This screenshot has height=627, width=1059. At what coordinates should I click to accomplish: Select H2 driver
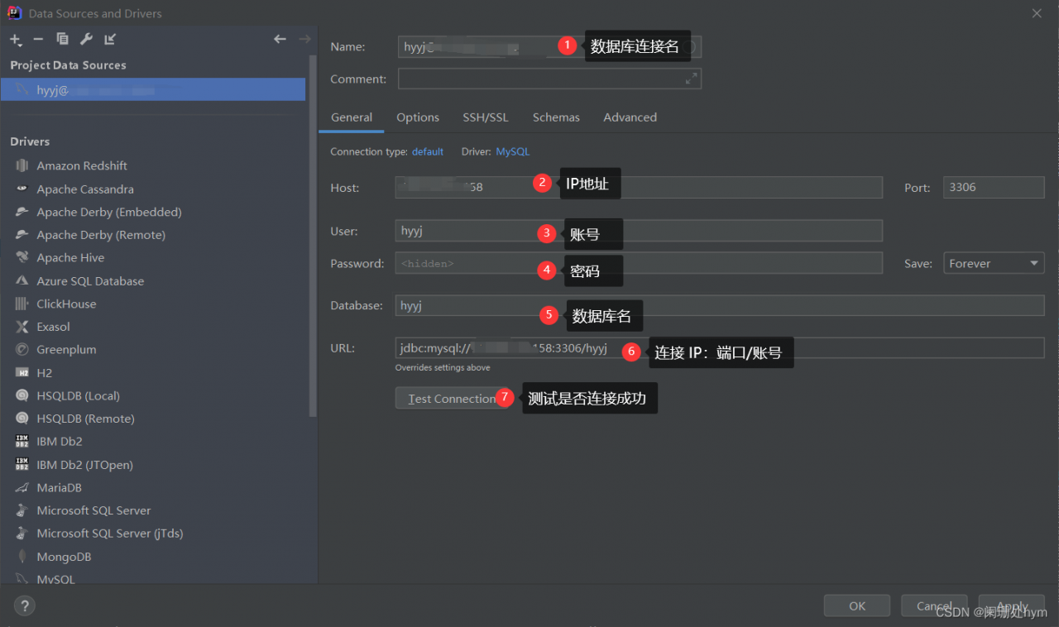(x=44, y=373)
